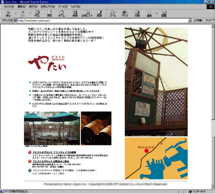Click the red arrow bullet beside franchise link
This screenshot has height=194, width=215.
(x=30, y=152)
